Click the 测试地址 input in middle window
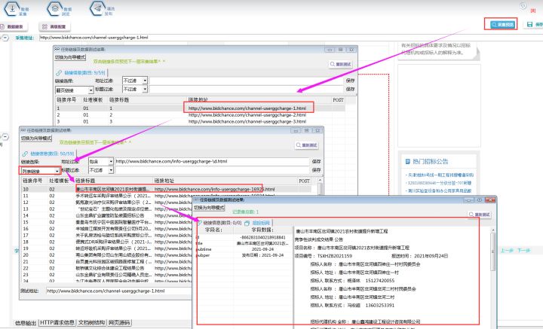This screenshot has height=329, width=543. 119,291
